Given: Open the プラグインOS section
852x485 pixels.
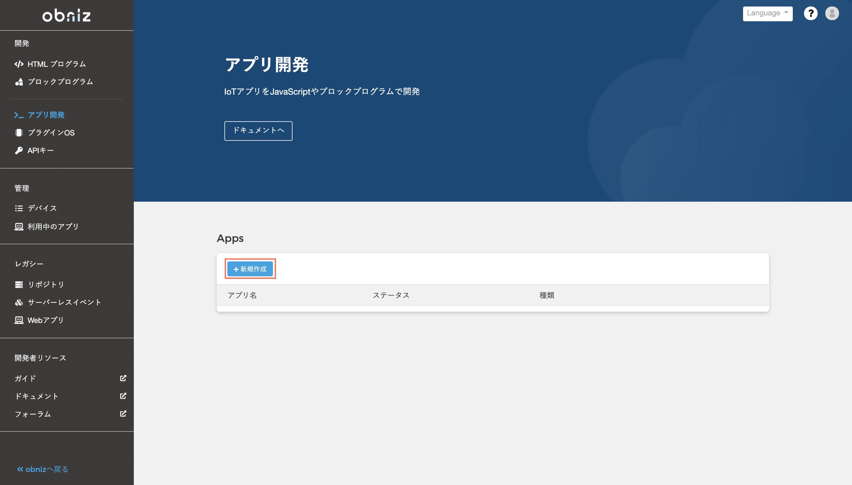Looking at the screenshot, I should coord(51,132).
